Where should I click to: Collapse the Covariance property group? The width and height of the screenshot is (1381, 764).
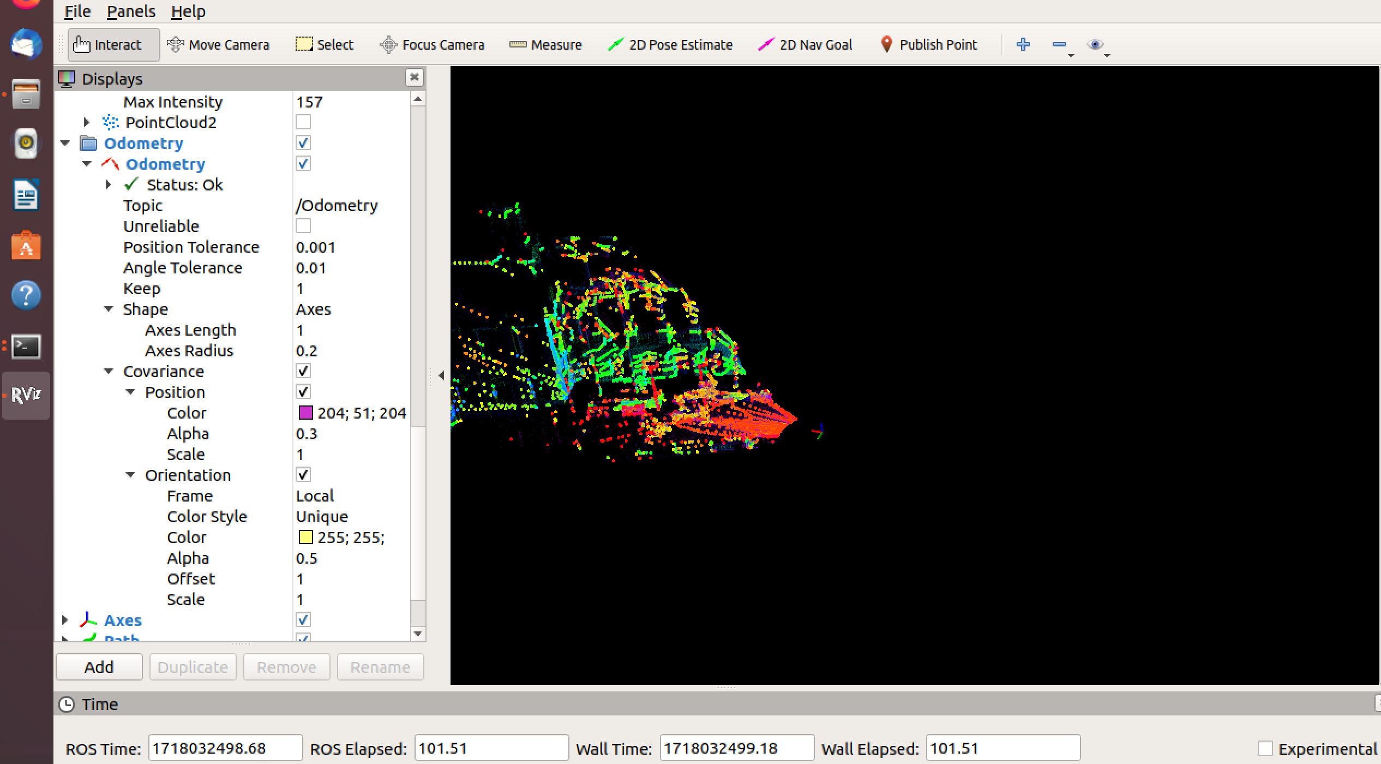click(109, 372)
